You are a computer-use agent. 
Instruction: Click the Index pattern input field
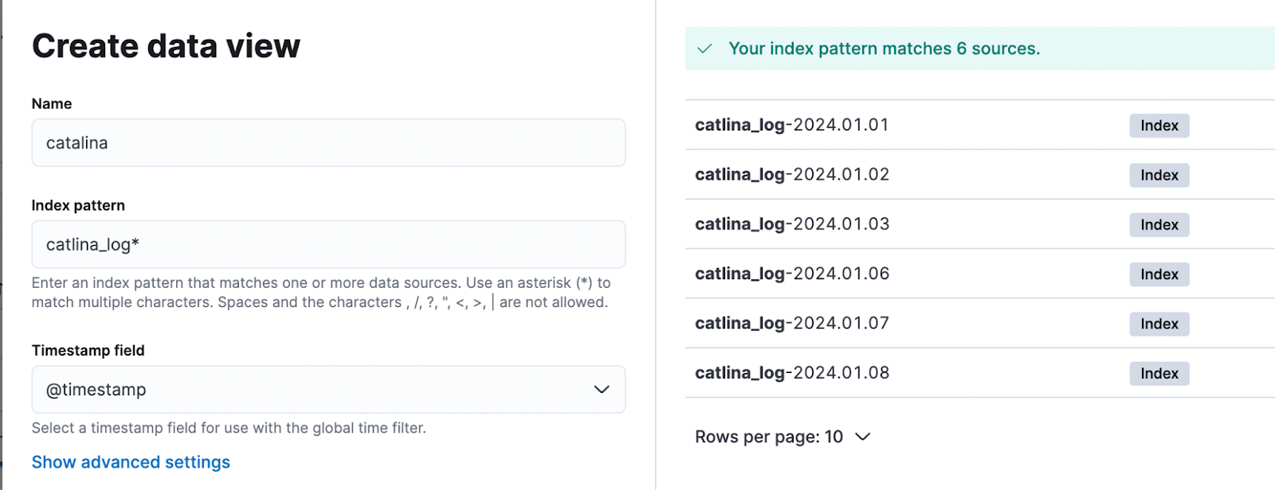[x=328, y=245]
